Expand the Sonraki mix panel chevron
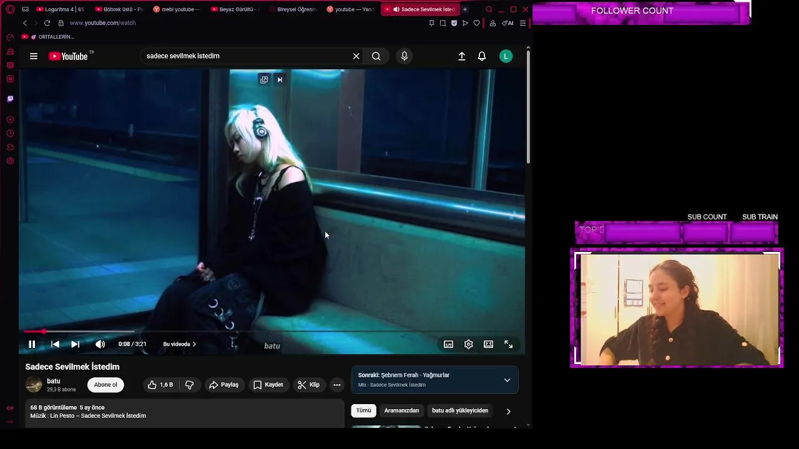This screenshot has height=449, width=799. (507, 380)
